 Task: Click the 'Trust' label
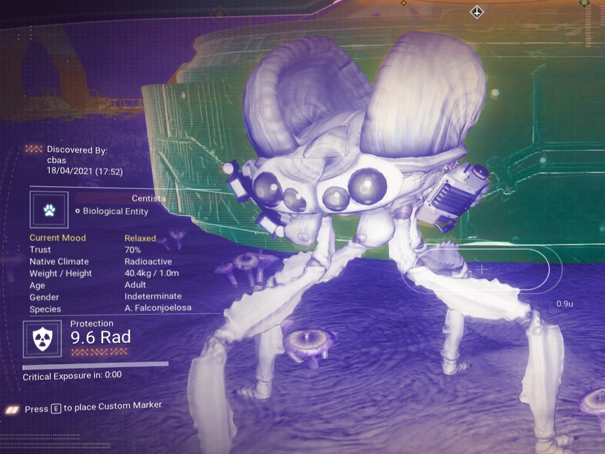(40, 249)
